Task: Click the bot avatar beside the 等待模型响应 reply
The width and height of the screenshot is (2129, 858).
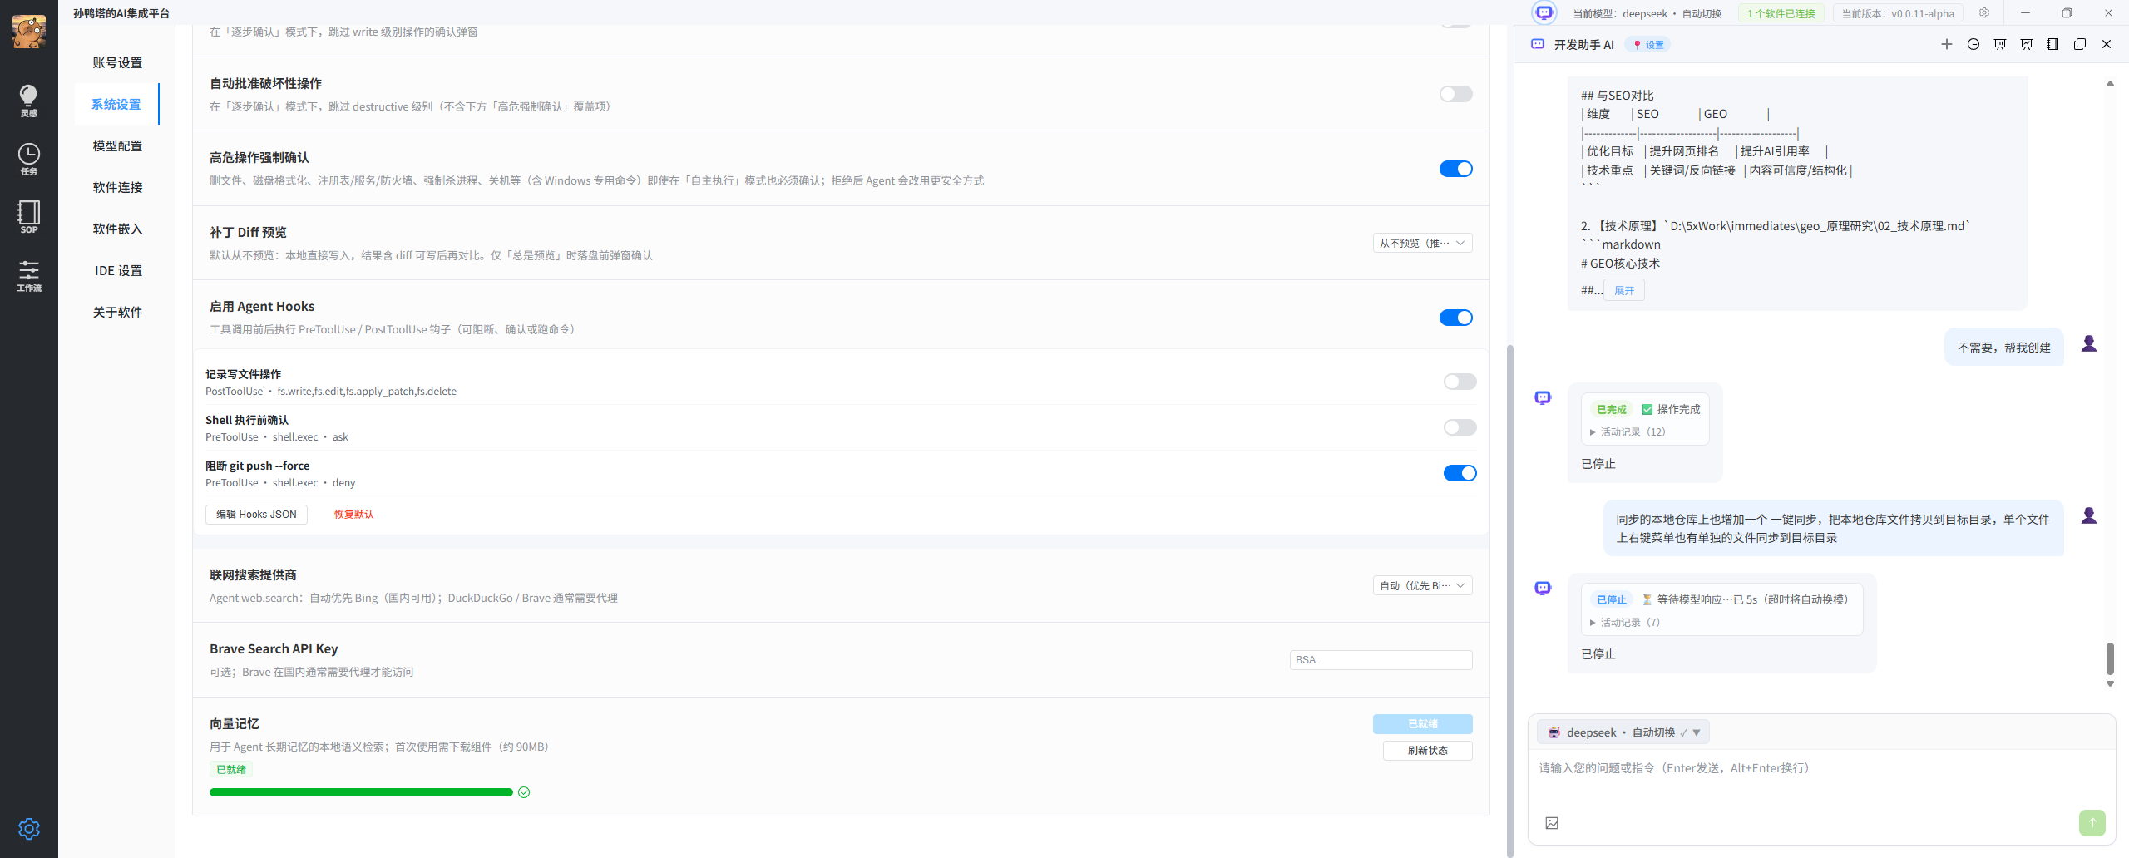Action: (1543, 589)
